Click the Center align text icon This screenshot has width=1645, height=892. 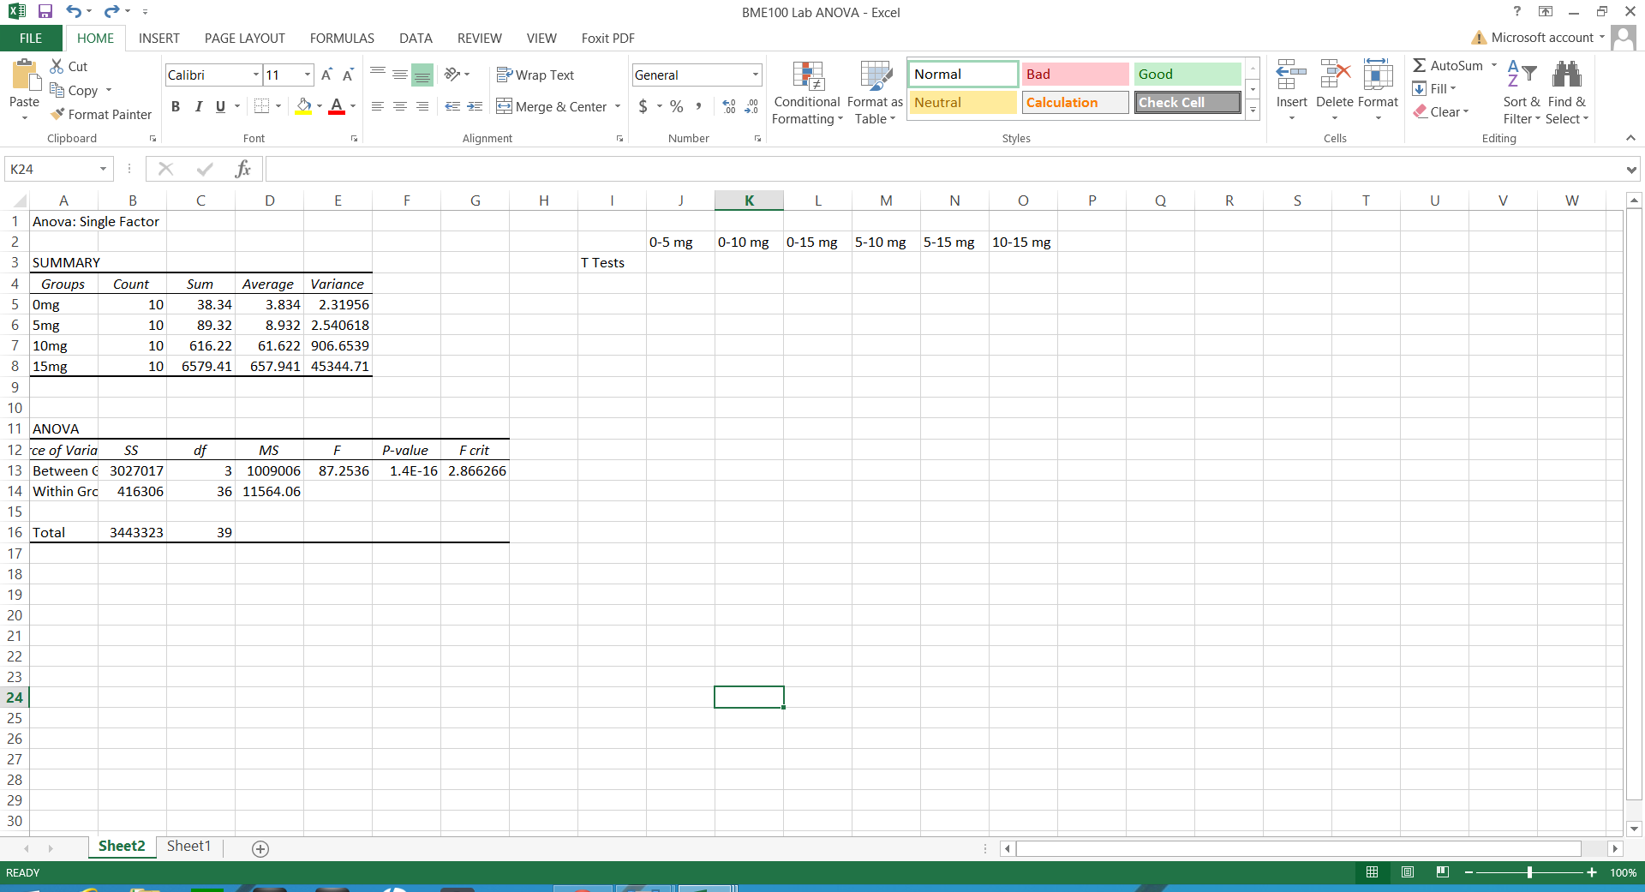(x=399, y=106)
